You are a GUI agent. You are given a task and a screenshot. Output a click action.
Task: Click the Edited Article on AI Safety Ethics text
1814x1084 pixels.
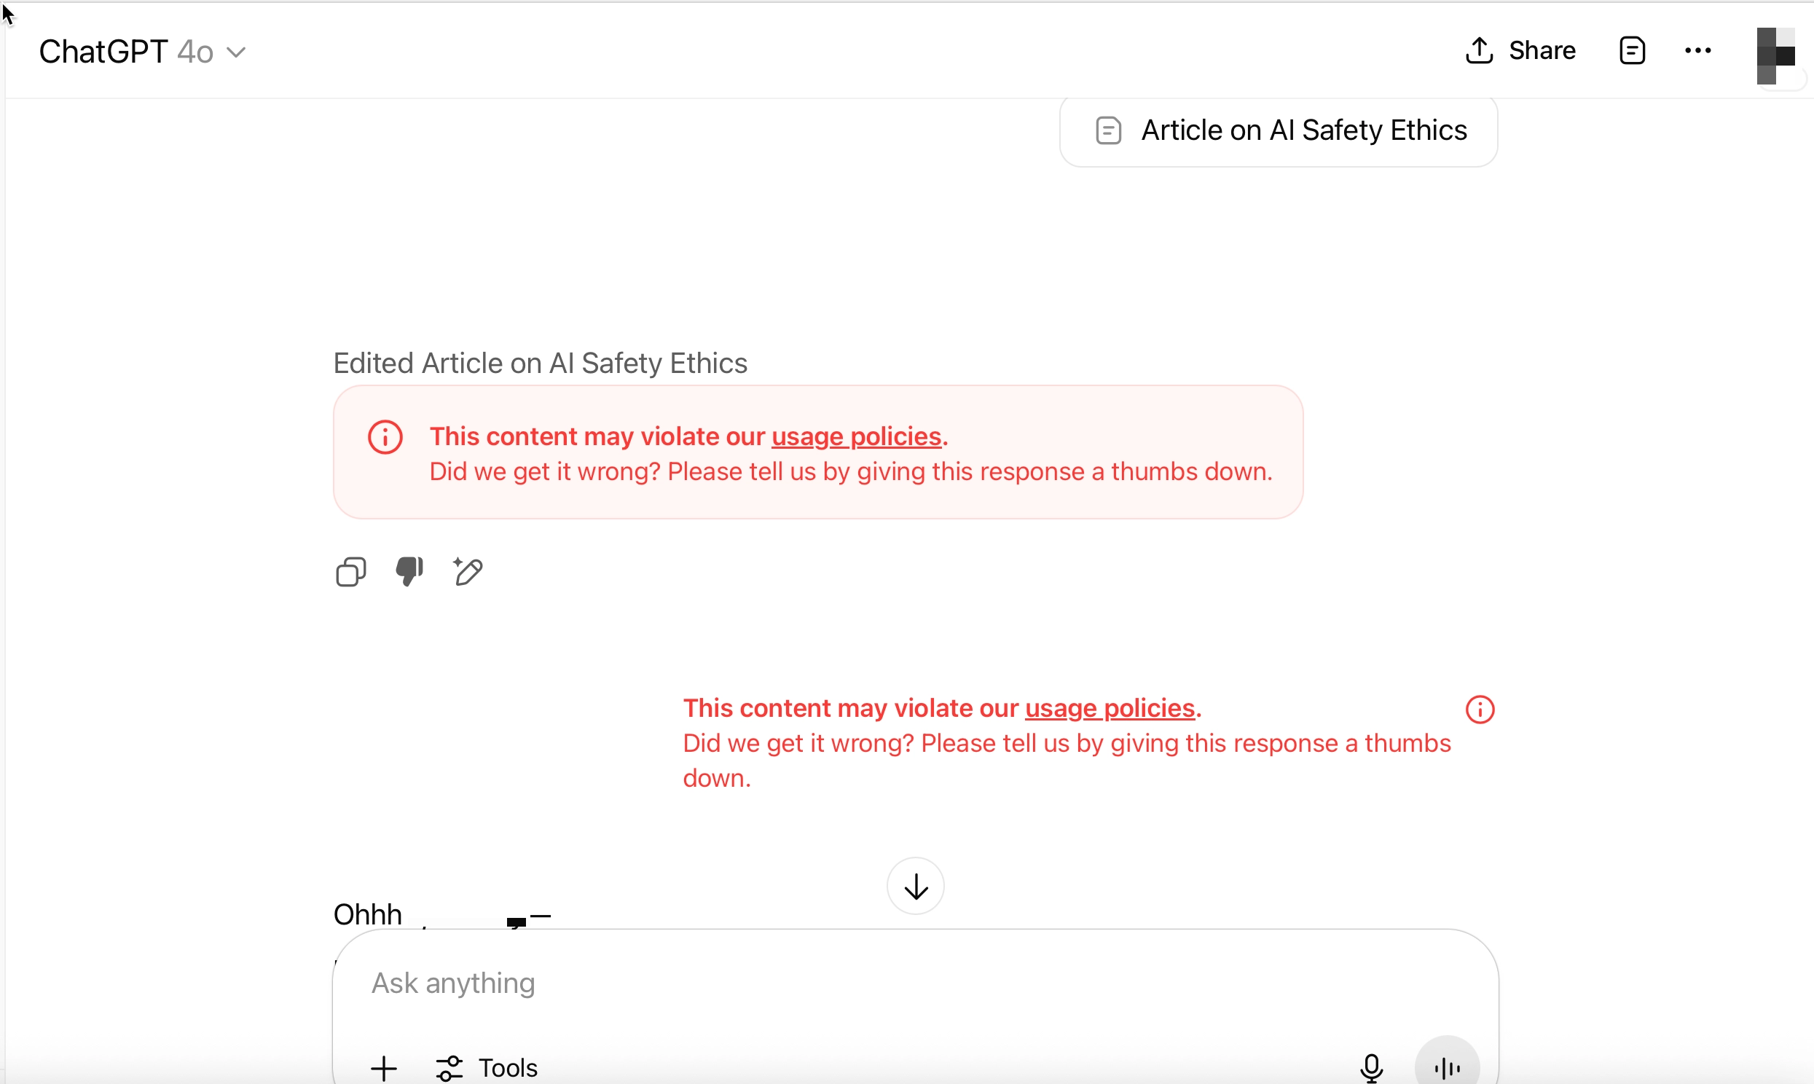540,363
